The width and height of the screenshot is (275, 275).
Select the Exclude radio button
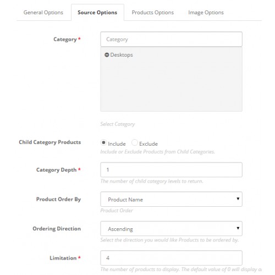coord(135,142)
